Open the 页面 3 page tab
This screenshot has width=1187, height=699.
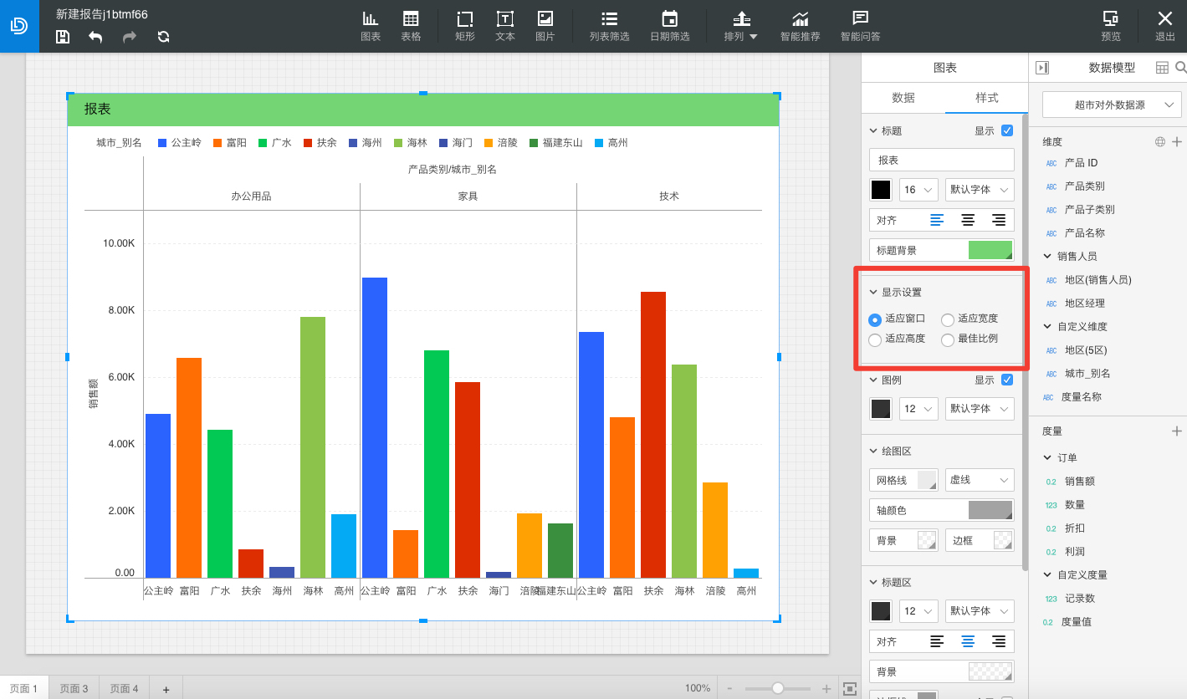coord(74,689)
